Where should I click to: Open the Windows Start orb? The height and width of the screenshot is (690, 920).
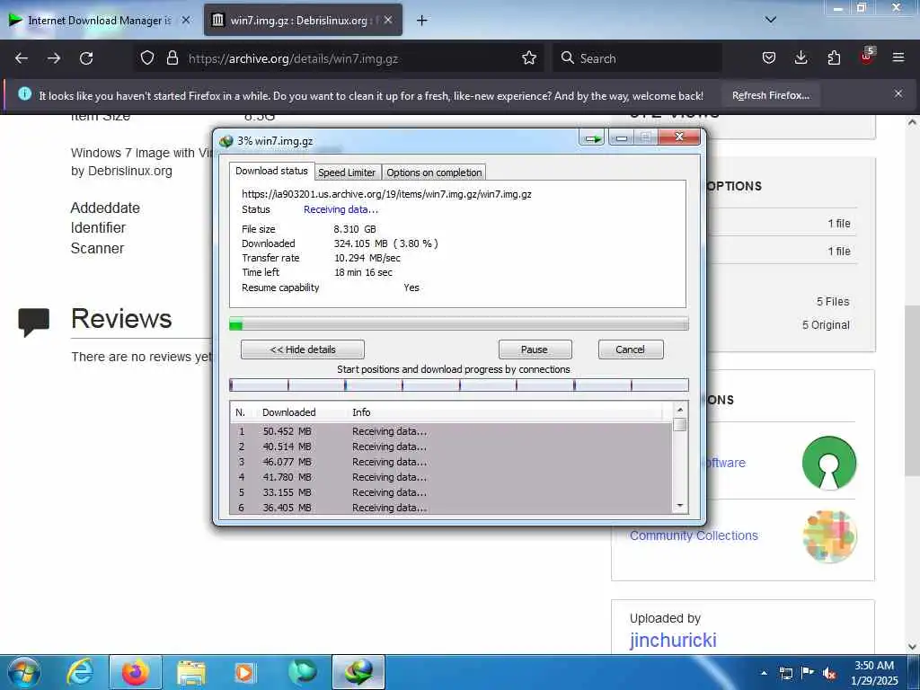23,672
